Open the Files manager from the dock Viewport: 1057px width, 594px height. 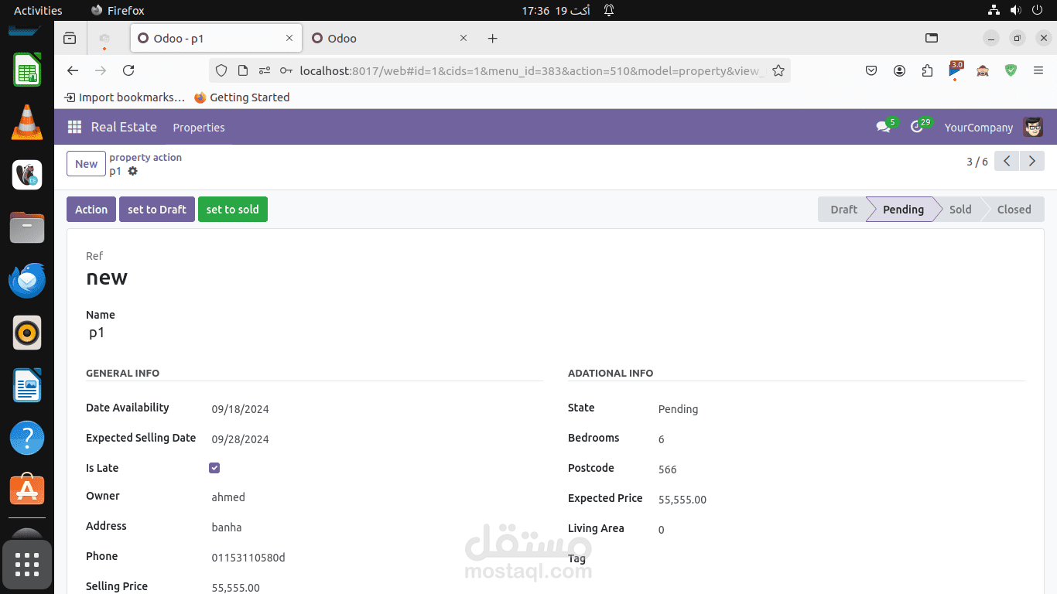tap(27, 228)
